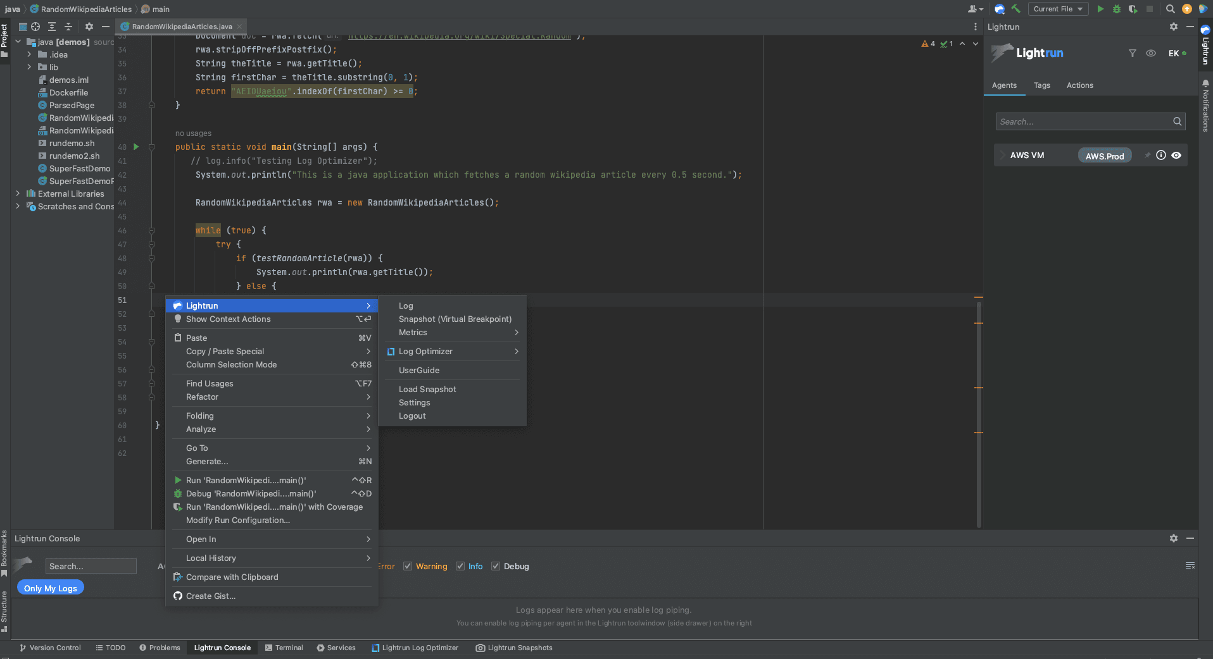Expand the .idea folder

pos(29,54)
